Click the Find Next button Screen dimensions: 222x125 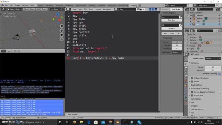click(x=172, y=20)
